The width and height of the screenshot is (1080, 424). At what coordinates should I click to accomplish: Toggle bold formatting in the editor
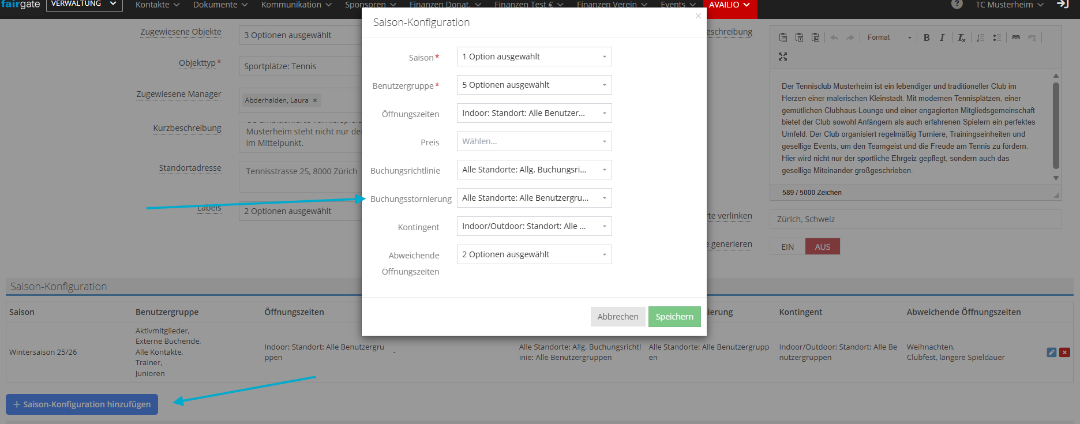pyautogui.click(x=927, y=37)
